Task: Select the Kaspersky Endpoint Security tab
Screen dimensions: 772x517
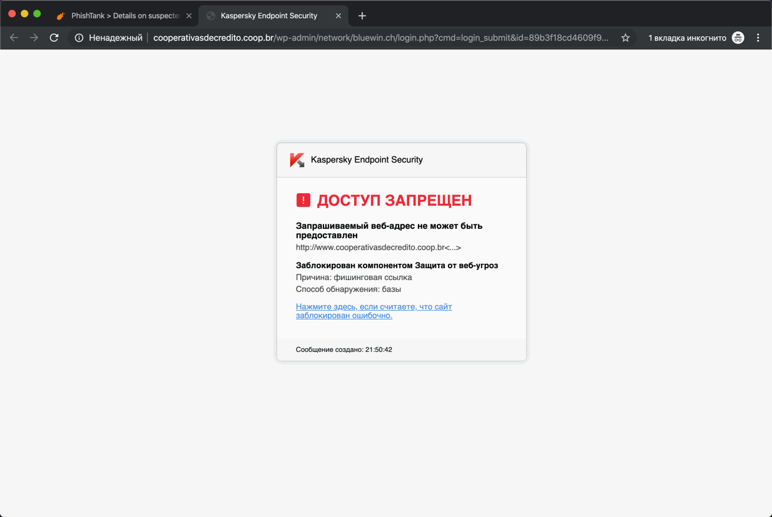Action: 273,16
